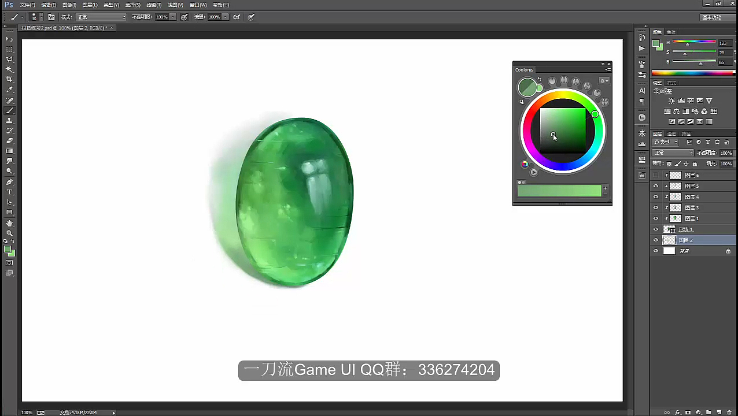Open the tool preset picker arrow
The image size is (738, 416).
(22, 17)
